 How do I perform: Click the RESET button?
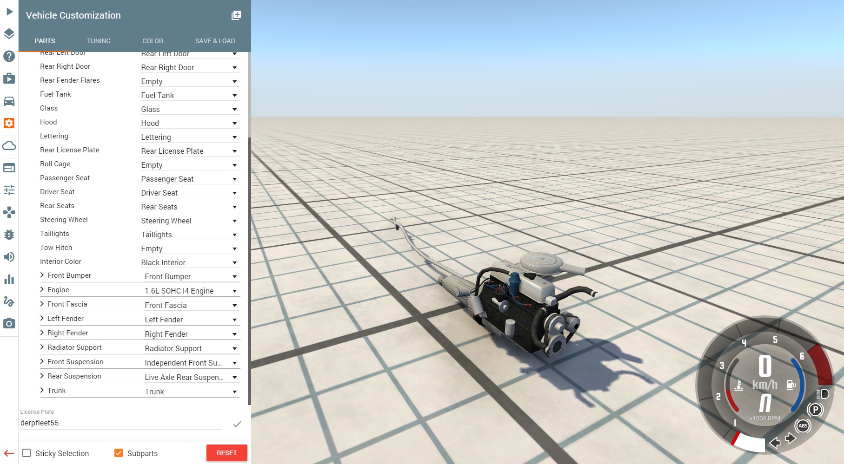226,453
